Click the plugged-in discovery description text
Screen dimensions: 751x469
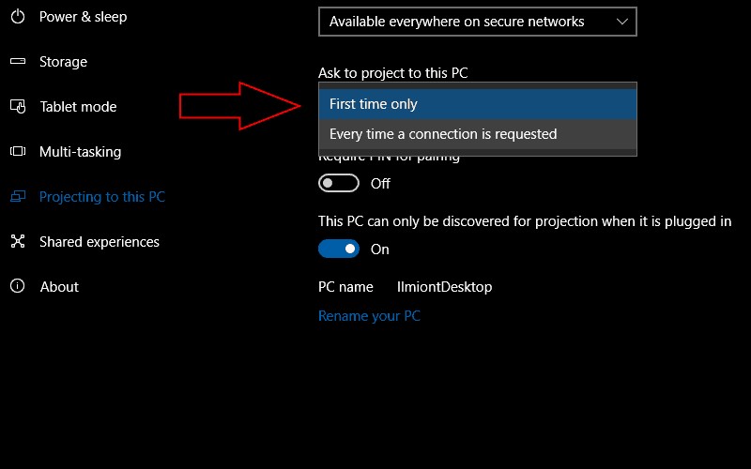click(525, 221)
